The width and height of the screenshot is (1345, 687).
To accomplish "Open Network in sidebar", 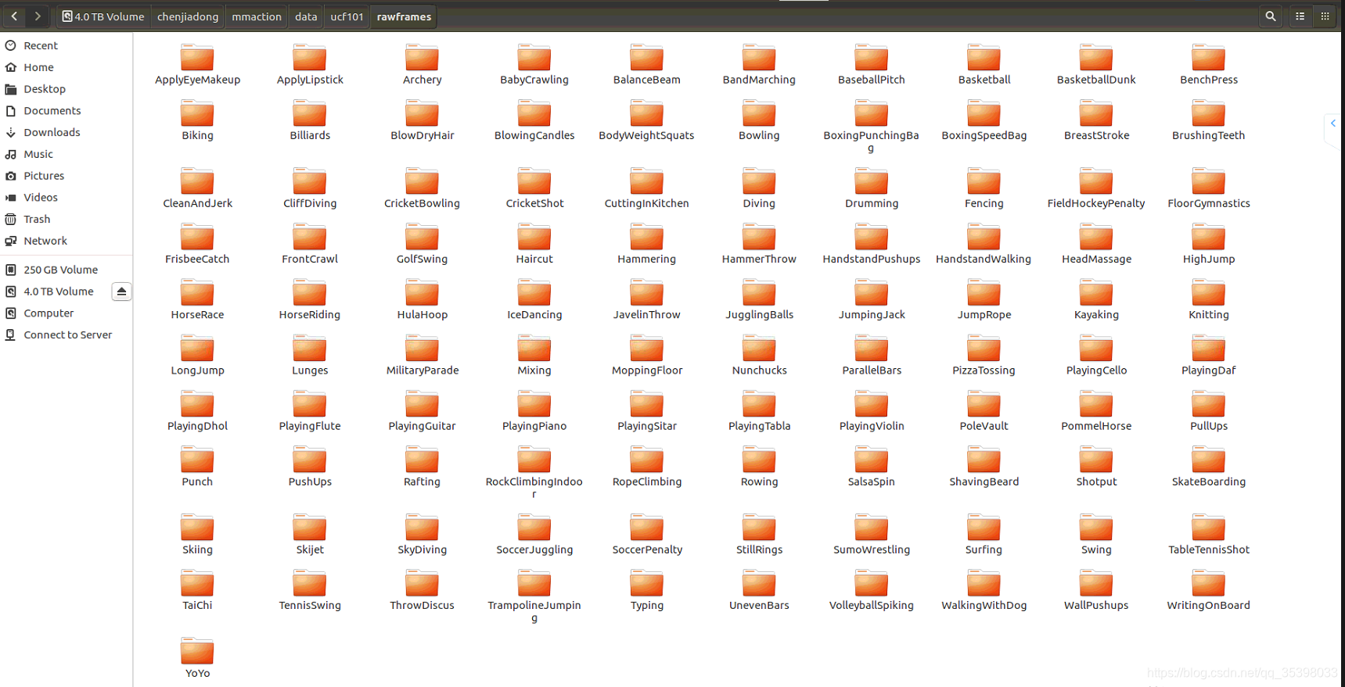I will click(x=67, y=241).
